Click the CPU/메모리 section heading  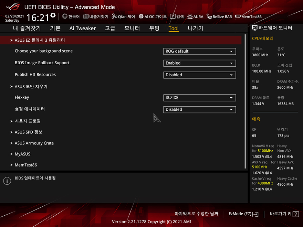(x=263, y=39)
